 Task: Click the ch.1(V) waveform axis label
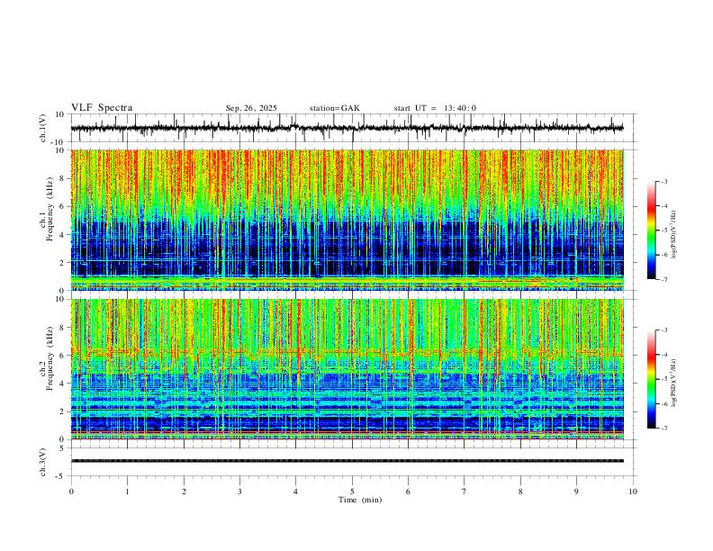[43, 128]
